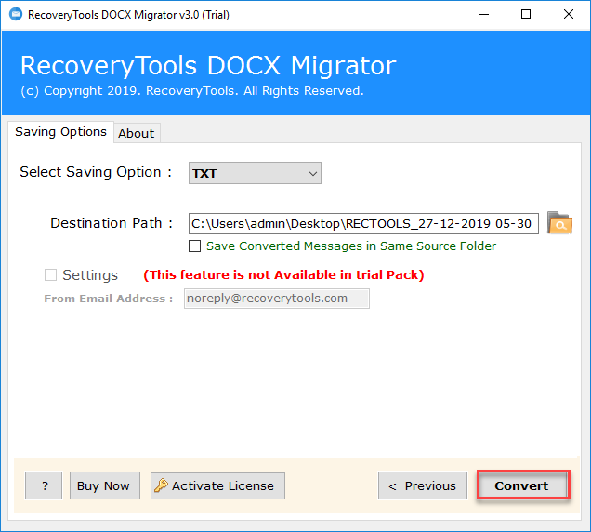This screenshot has height=532, width=591.
Task: Click the Convert button
Action: click(x=523, y=485)
